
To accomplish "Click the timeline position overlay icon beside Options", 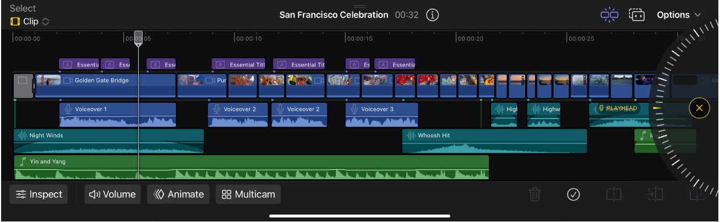I will point(637,15).
